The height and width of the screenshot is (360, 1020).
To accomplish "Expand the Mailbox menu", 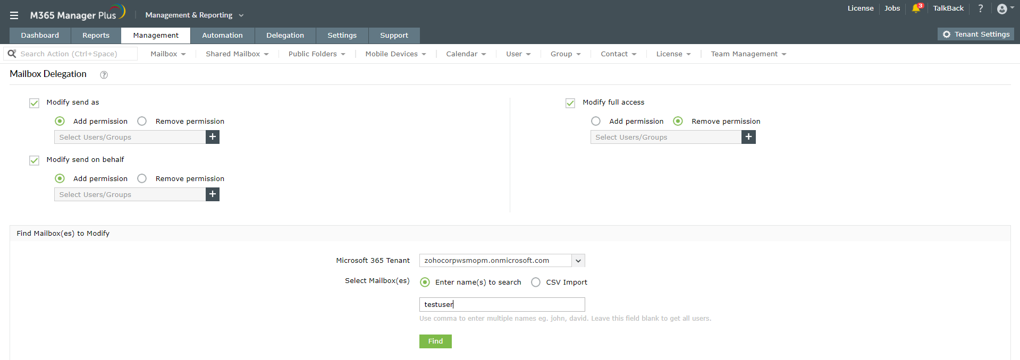I will pyautogui.click(x=168, y=54).
